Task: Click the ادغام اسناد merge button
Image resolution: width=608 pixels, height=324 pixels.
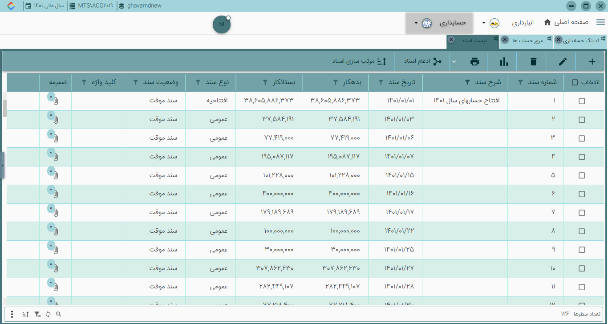Action: [423, 61]
